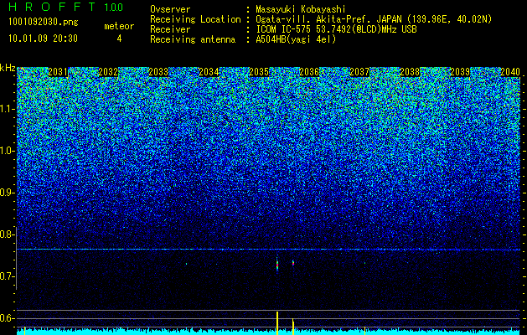
Task: Click the small yellow spike near 2037
Action: (x=365, y=331)
